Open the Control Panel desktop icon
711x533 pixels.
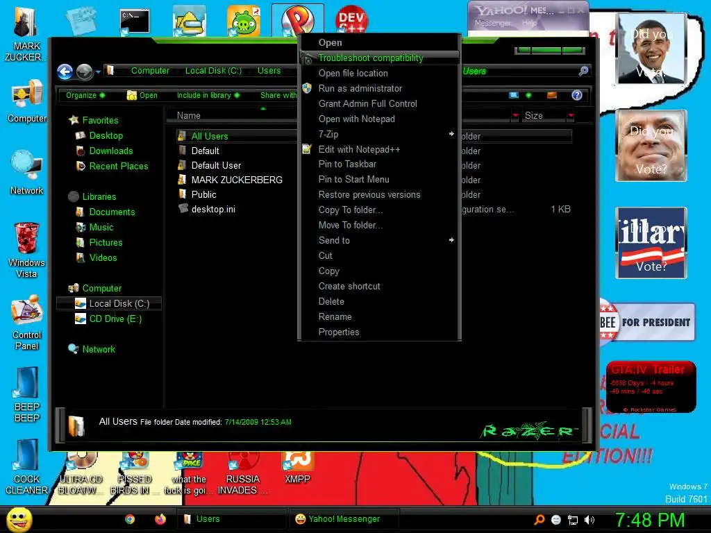pos(26,323)
